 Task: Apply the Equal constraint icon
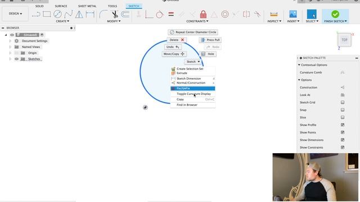171,14
